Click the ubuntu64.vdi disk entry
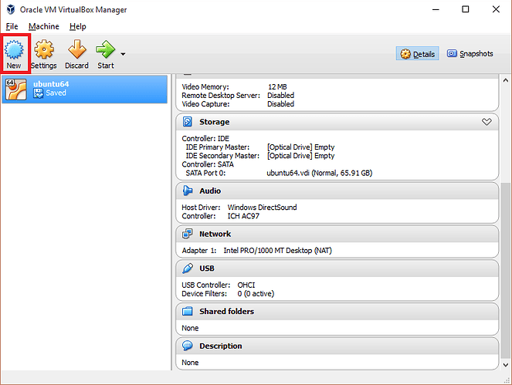This screenshot has height=385, width=512. pos(320,173)
